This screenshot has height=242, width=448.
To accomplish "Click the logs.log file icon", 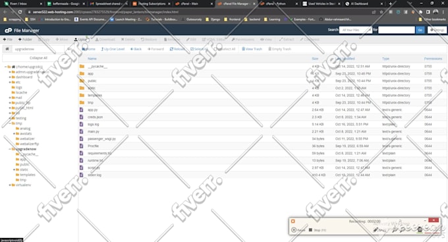I will pos(82,124).
